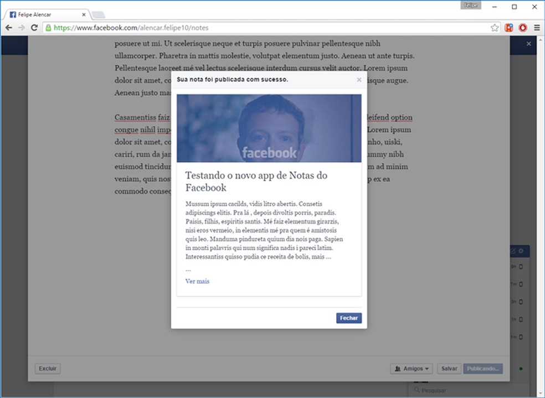Image resolution: width=545 pixels, height=398 pixels.
Task: Close the note published dialog with X
Action: click(359, 80)
